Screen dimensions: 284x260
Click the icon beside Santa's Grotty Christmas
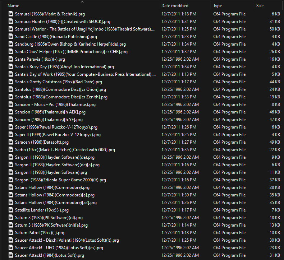tap(11, 82)
